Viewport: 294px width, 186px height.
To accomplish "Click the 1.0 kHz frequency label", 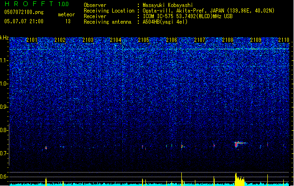I will (x=4, y=84).
